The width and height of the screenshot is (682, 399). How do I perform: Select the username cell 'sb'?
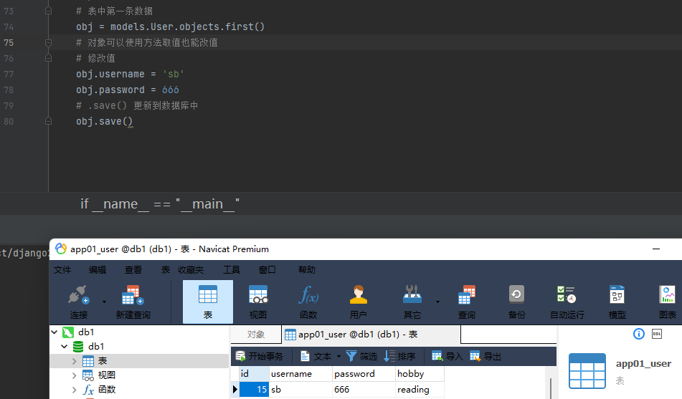coord(300,390)
